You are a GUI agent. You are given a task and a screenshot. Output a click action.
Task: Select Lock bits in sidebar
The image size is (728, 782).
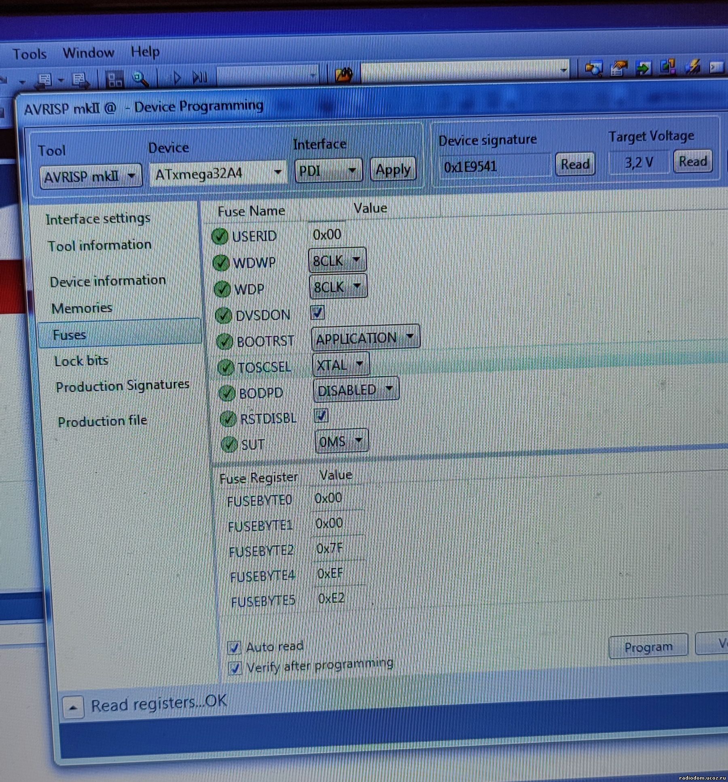coord(81,360)
